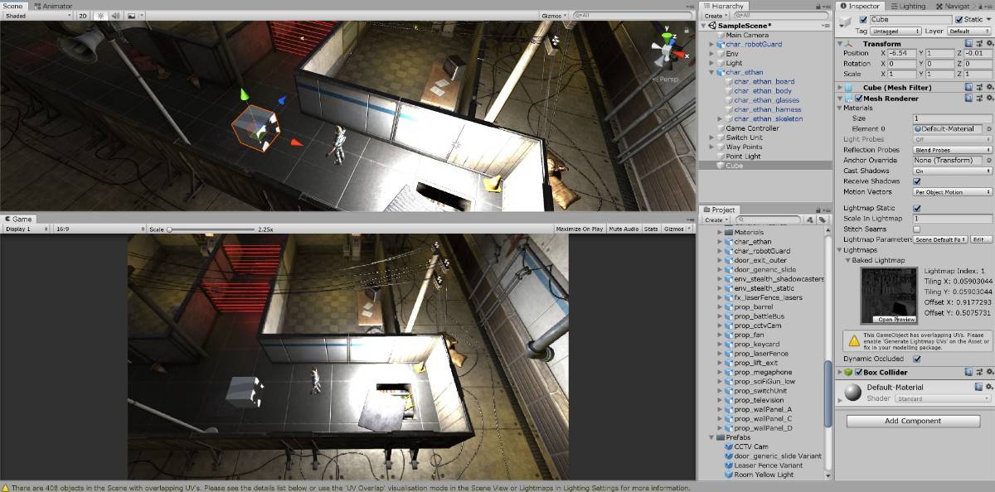This screenshot has height=492, width=995.
Task: Open Mesh Renderer settings gear
Action: click(988, 98)
